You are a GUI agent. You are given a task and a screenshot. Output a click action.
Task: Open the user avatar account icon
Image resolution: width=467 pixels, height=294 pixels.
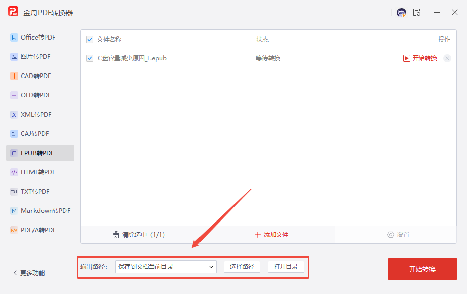402,13
